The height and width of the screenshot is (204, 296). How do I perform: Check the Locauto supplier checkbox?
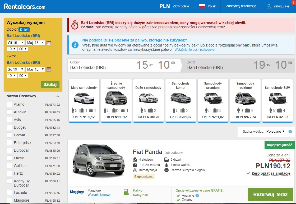pyautogui.click(x=9, y=193)
